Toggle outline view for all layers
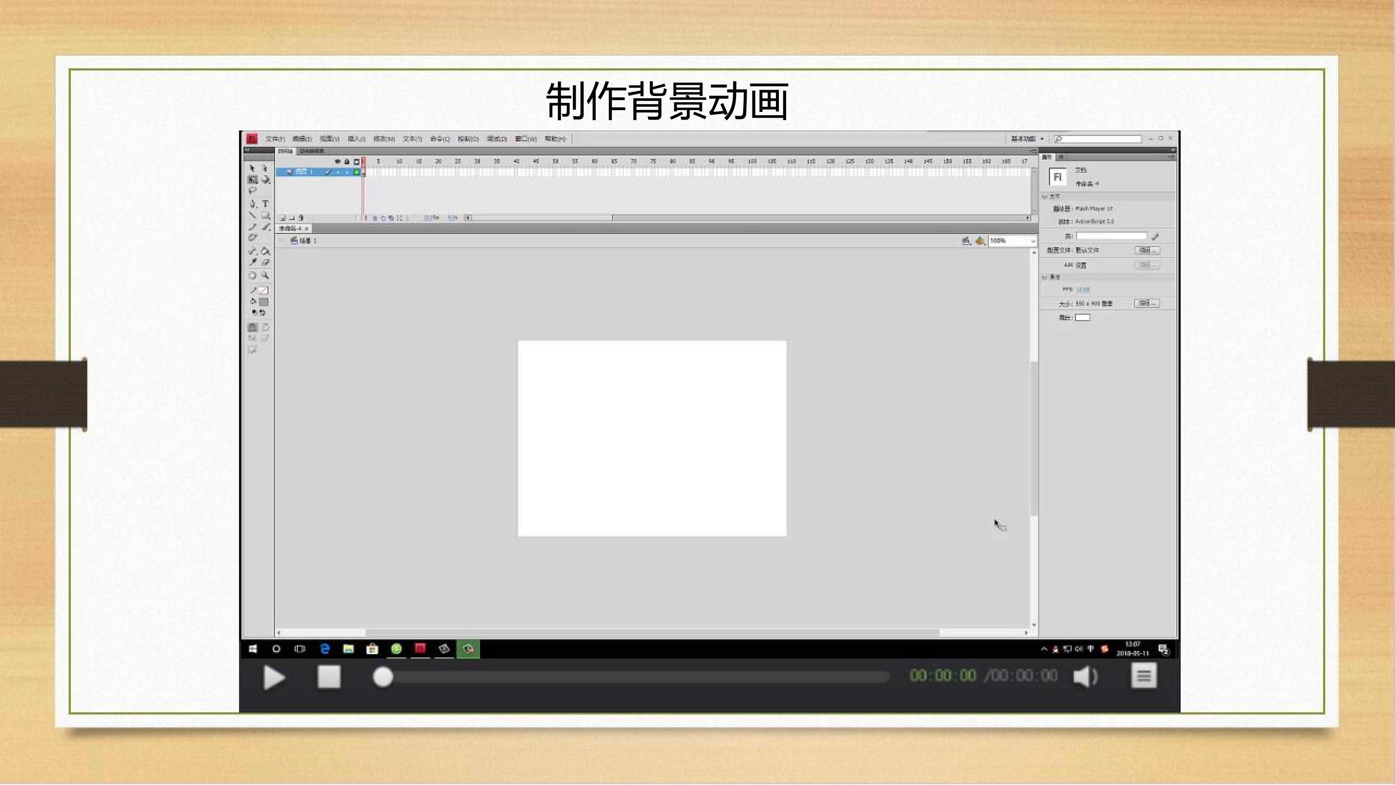This screenshot has height=785, width=1395. coord(356,161)
